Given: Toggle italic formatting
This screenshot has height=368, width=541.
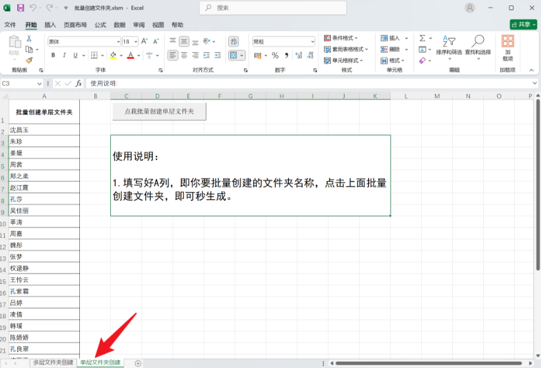Looking at the screenshot, I should pos(64,55).
